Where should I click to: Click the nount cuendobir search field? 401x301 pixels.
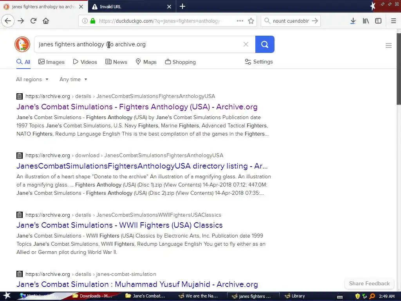(291, 21)
